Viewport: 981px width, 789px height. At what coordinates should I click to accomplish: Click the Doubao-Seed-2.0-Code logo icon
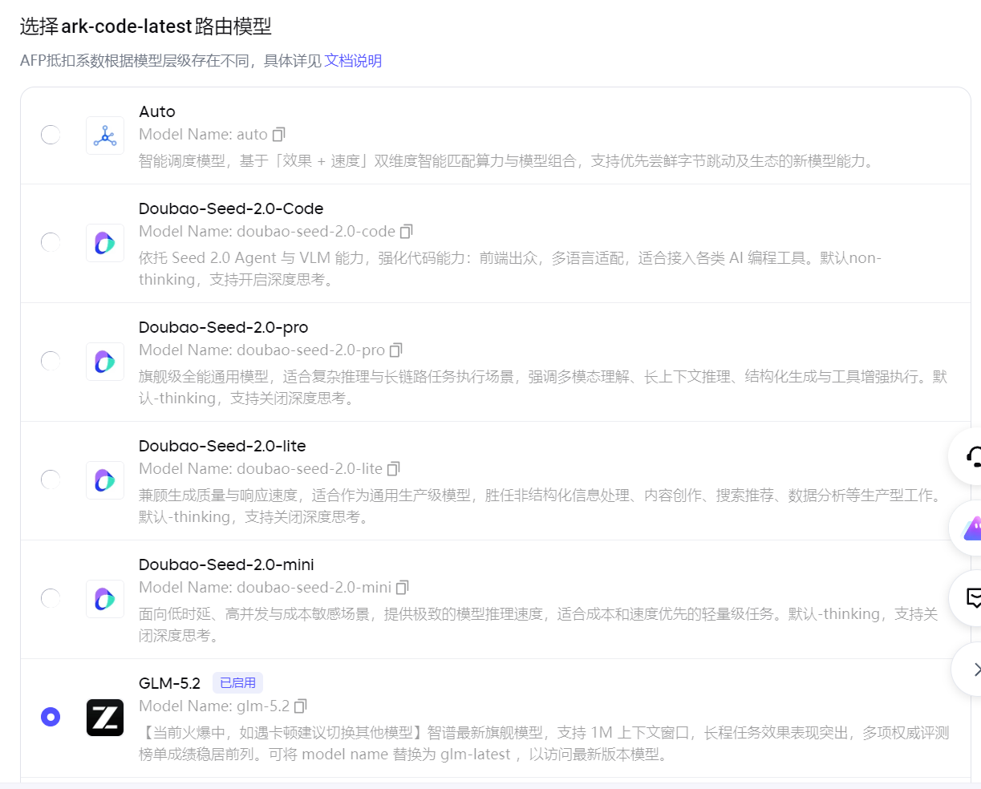click(x=105, y=243)
